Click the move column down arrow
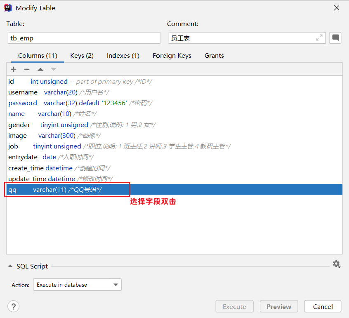This screenshot has width=349, height=318. point(53,69)
